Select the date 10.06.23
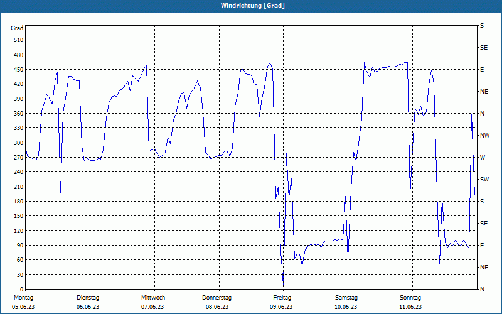This screenshot has width=502, height=314. click(346, 307)
